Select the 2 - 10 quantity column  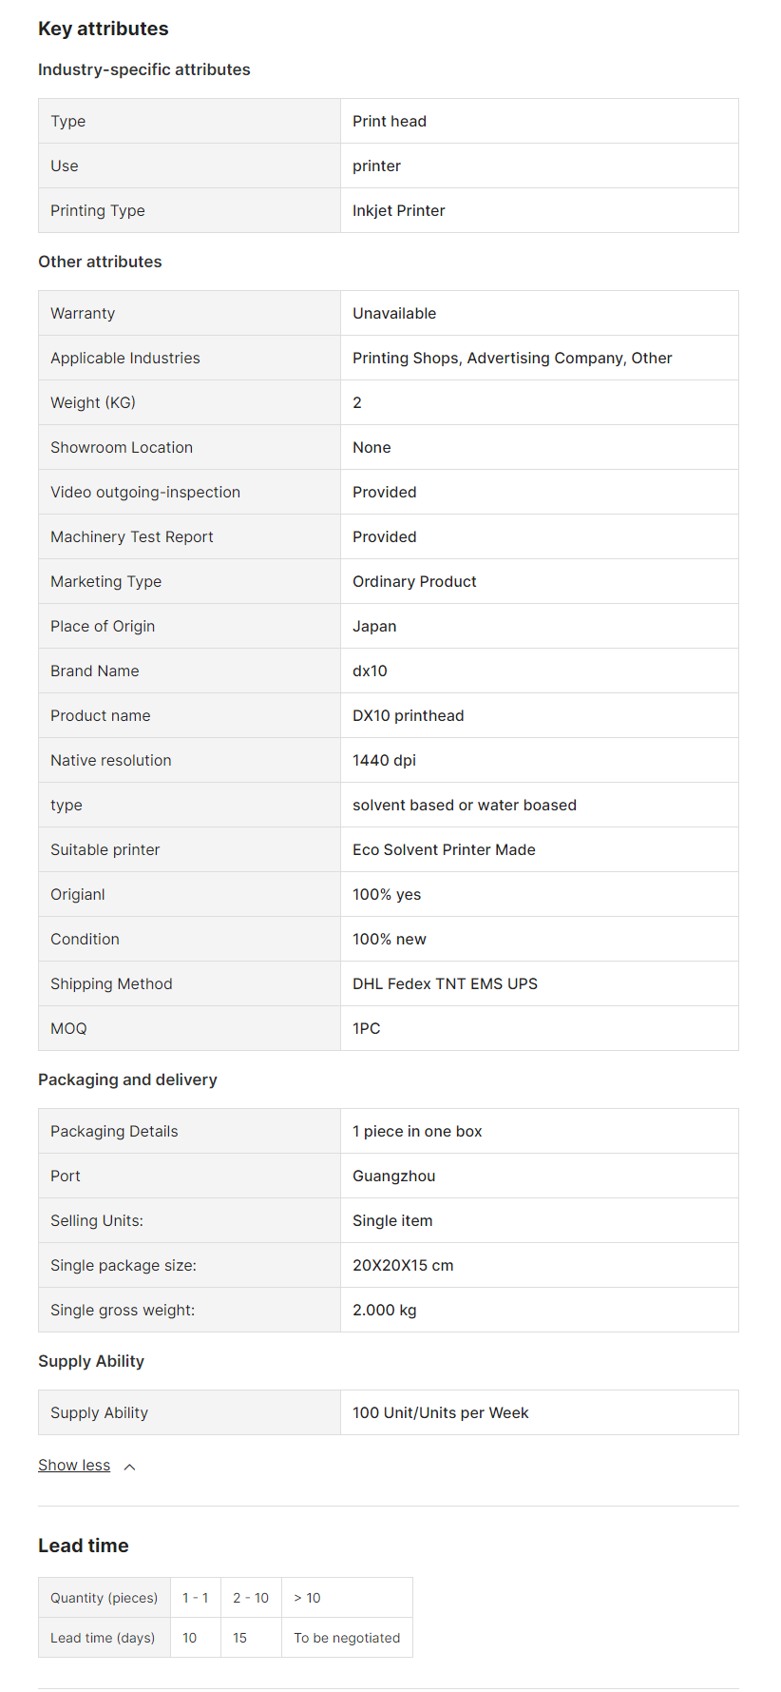pyautogui.click(x=251, y=1598)
